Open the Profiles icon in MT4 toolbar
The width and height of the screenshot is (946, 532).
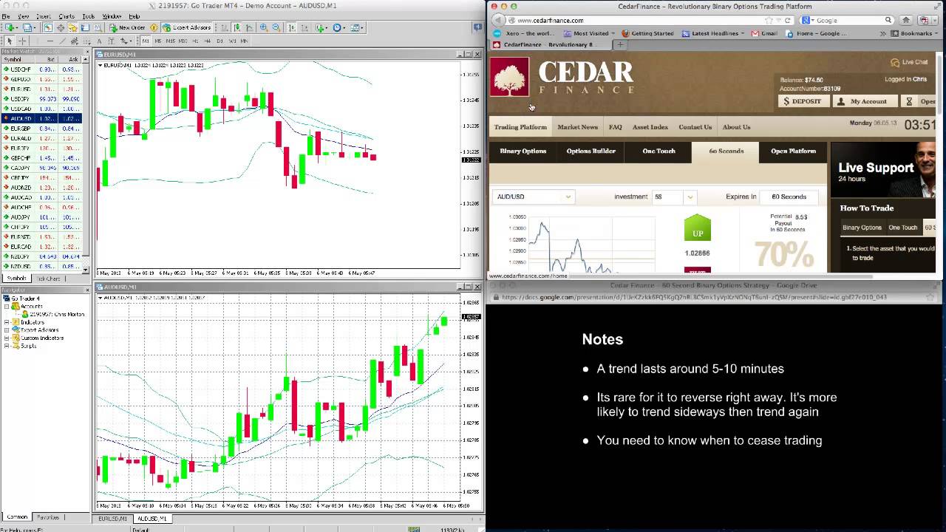click(x=28, y=27)
